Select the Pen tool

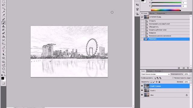click(x=3, y=47)
